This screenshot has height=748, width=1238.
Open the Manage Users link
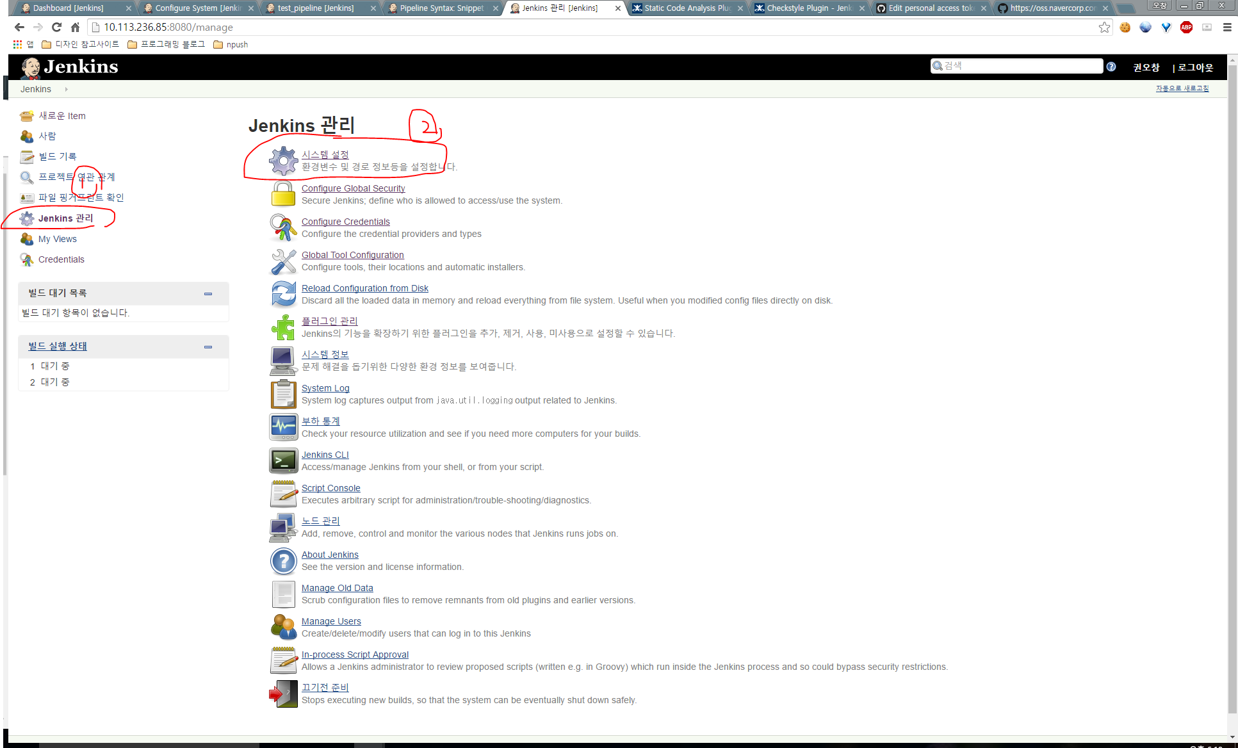331,621
